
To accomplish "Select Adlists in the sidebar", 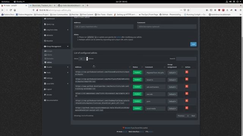I will [x=48, y=62].
